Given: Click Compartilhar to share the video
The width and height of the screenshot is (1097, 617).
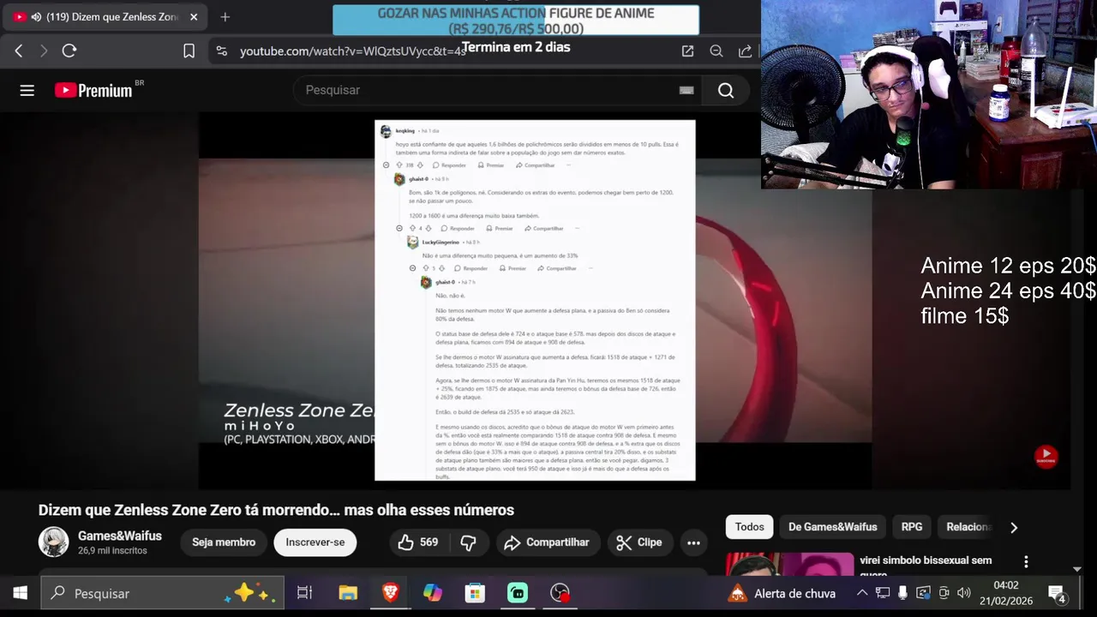Looking at the screenshot, I should coord(548,542).
